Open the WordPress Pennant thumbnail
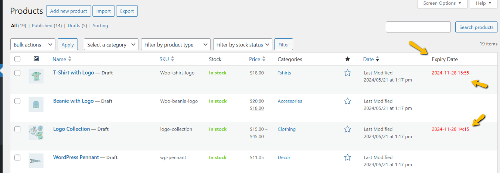The height and width of the screenshot is (173, 500). (x=36, y=161)
